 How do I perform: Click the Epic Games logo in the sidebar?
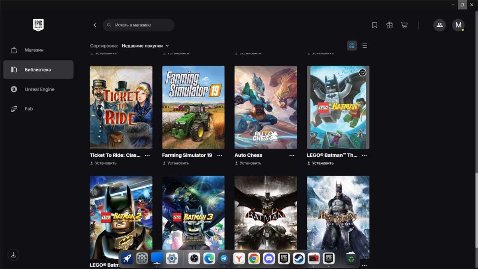[x=38, y=25]
